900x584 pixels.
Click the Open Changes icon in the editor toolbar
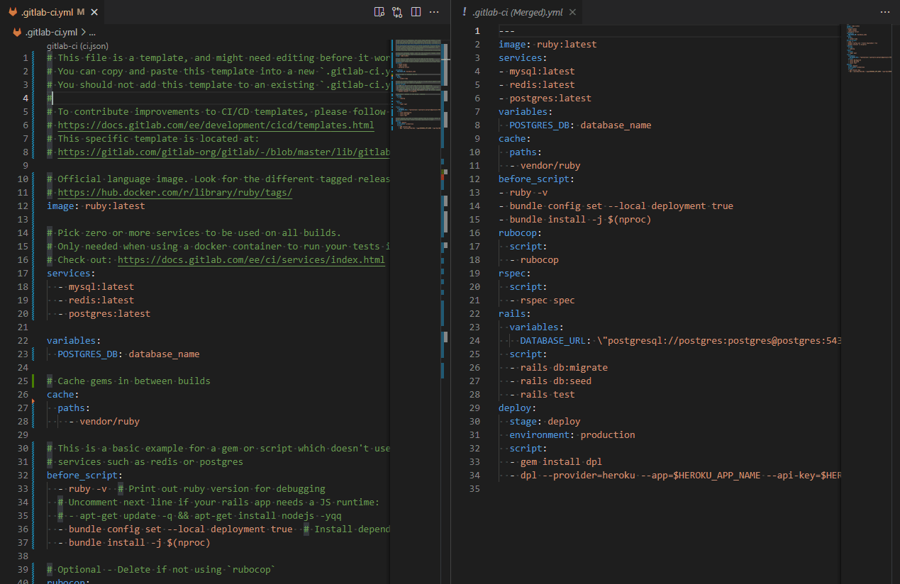point(379,12)
